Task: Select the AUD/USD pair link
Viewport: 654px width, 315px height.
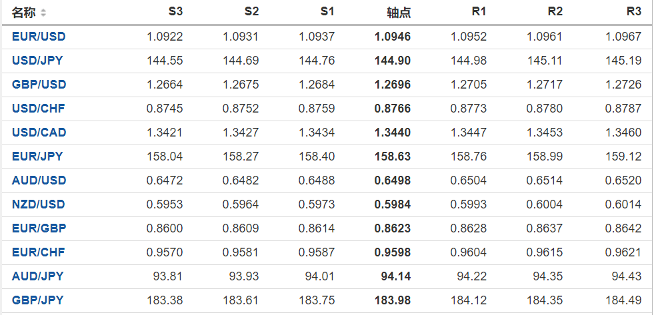Action: (x=39, y=180)
